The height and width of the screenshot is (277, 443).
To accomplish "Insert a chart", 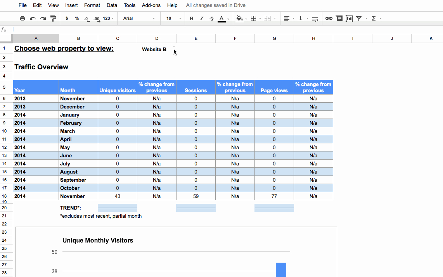I will pos(350,18).
